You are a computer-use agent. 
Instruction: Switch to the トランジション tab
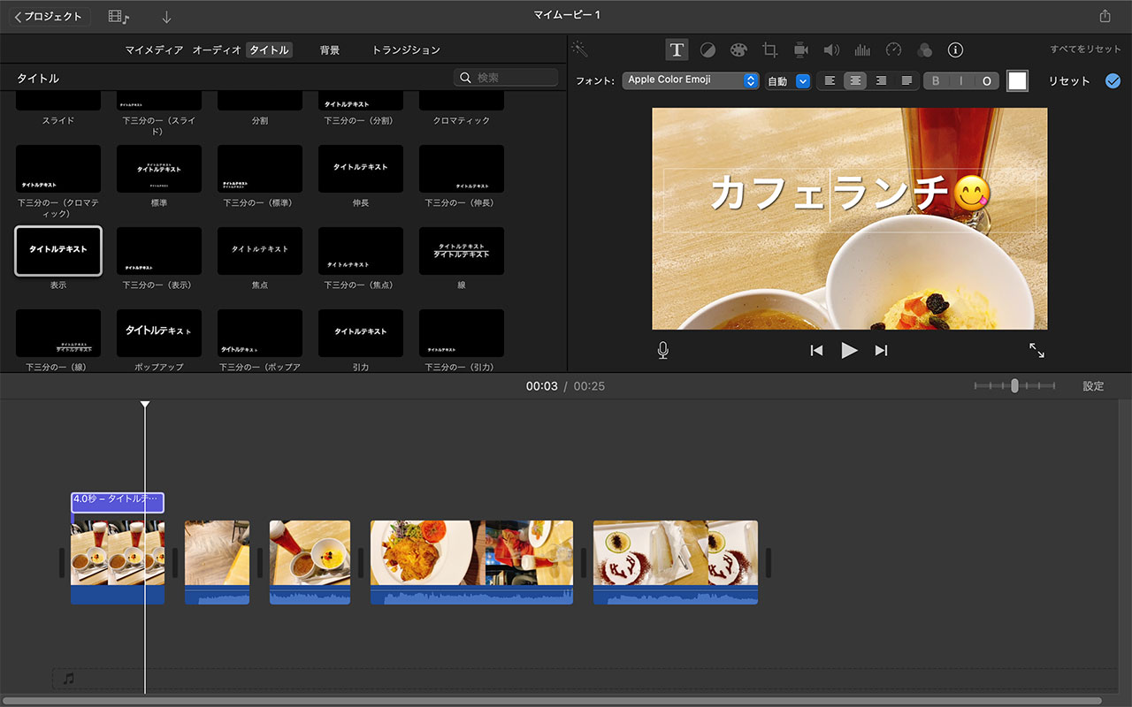[406, 50]
